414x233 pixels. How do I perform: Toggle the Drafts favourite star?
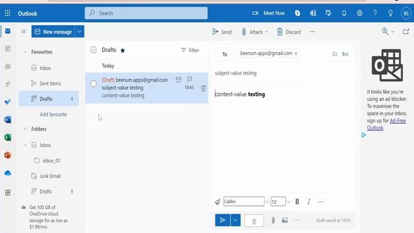pos(122,50)
